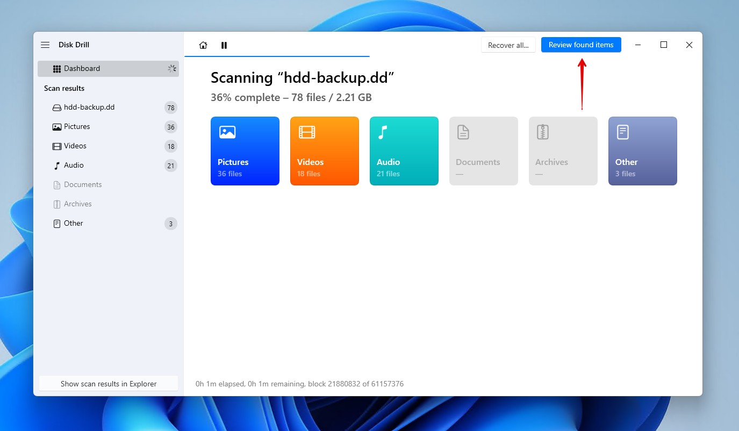This screenshot has width=739, height=431.
Task: Click the scan progress bar
Action: click(x=277, y=56)
